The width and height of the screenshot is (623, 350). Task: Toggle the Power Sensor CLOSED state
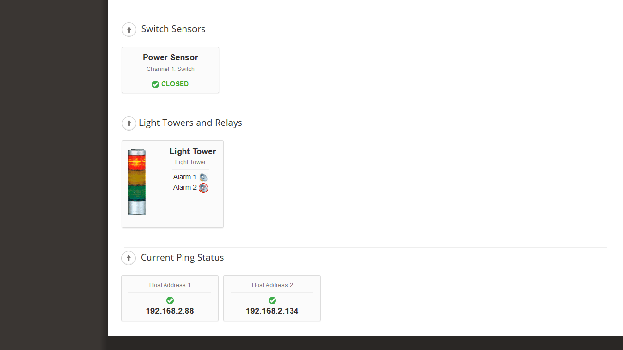click(x=170, y=84)
